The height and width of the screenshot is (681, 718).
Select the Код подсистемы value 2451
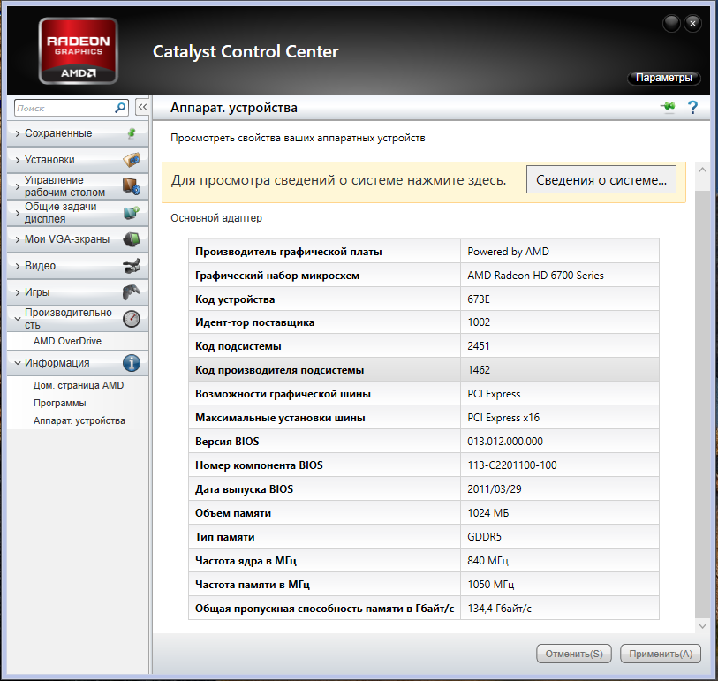click(479, 345)
